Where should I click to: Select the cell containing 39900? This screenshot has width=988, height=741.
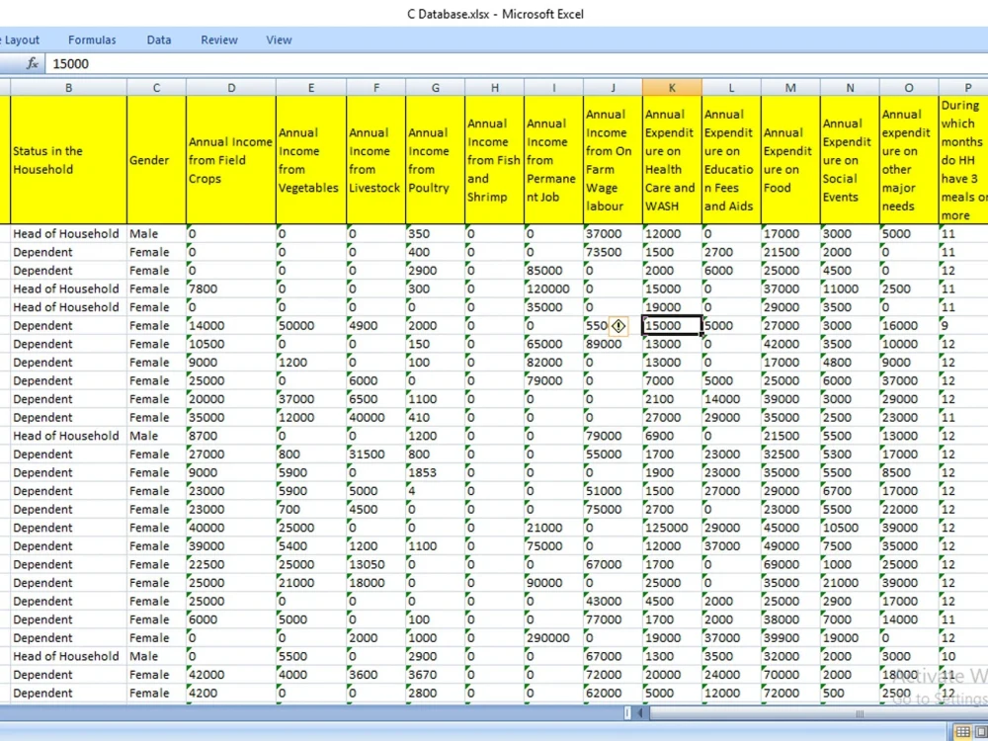[790, 638]
